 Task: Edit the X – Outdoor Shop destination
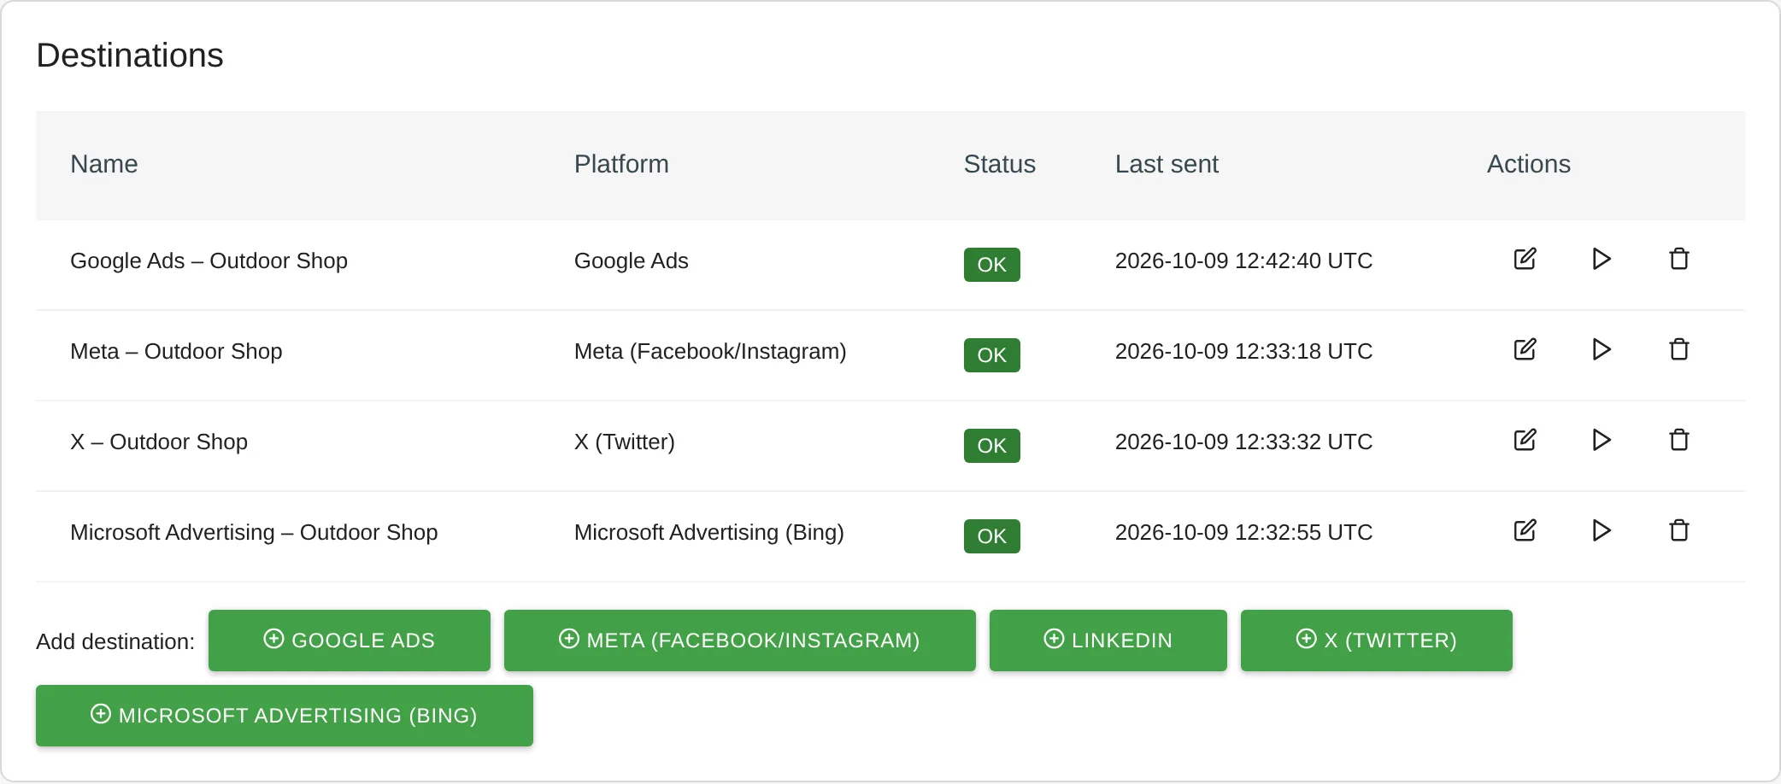[x=1525, y=440]
